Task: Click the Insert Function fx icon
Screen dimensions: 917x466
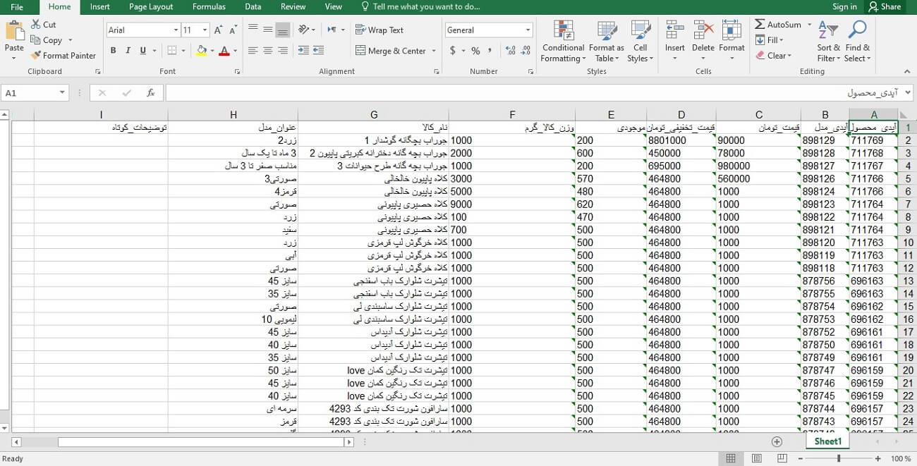Action: point(150,93)
